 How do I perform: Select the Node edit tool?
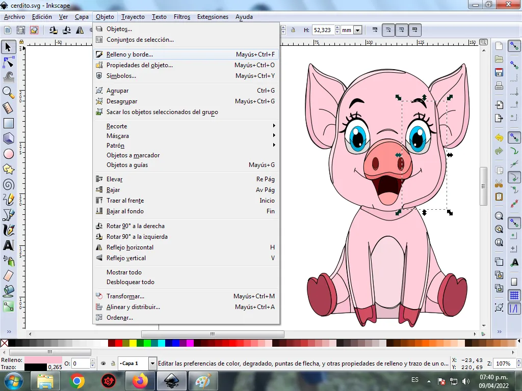tap(8, 62)
